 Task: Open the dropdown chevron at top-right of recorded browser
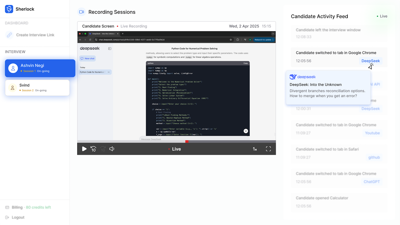click(x=273, y=34)
